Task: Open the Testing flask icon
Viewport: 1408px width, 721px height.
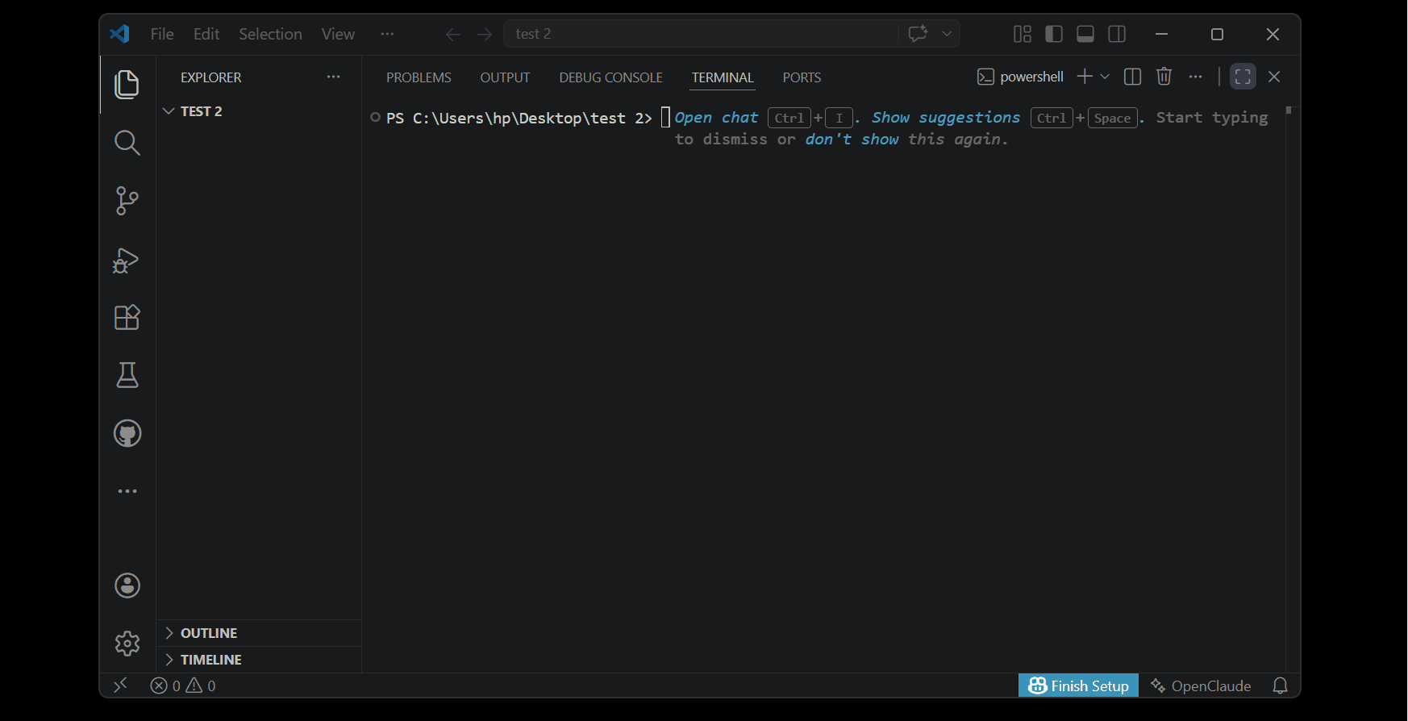Action: tap(127, 375)
